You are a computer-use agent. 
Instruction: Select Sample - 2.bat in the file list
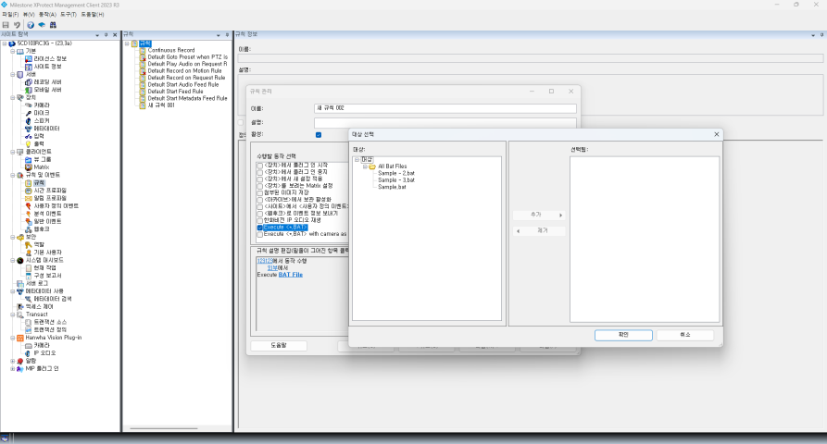pyautogui.click(x=395, y=173)
